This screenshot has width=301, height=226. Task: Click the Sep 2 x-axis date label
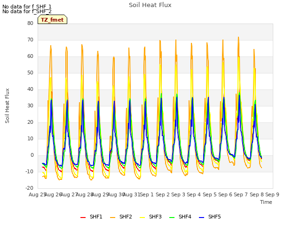pos(163,194)
